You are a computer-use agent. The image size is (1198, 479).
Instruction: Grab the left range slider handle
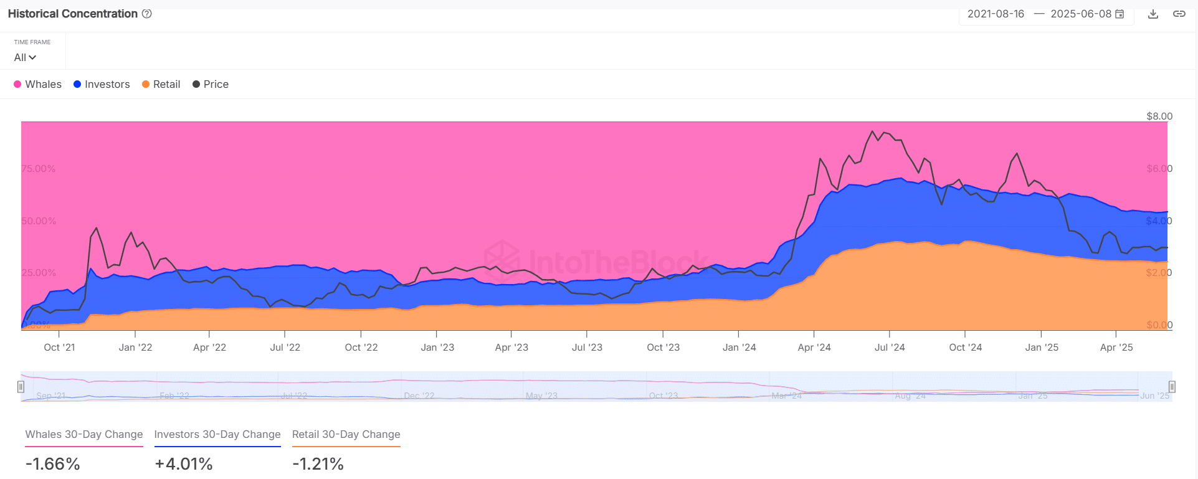coord(21,387)
